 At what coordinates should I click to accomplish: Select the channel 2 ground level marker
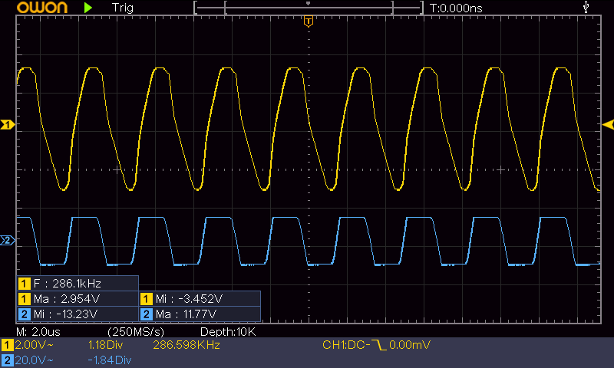pyautogui.click(x=8, y=240)
